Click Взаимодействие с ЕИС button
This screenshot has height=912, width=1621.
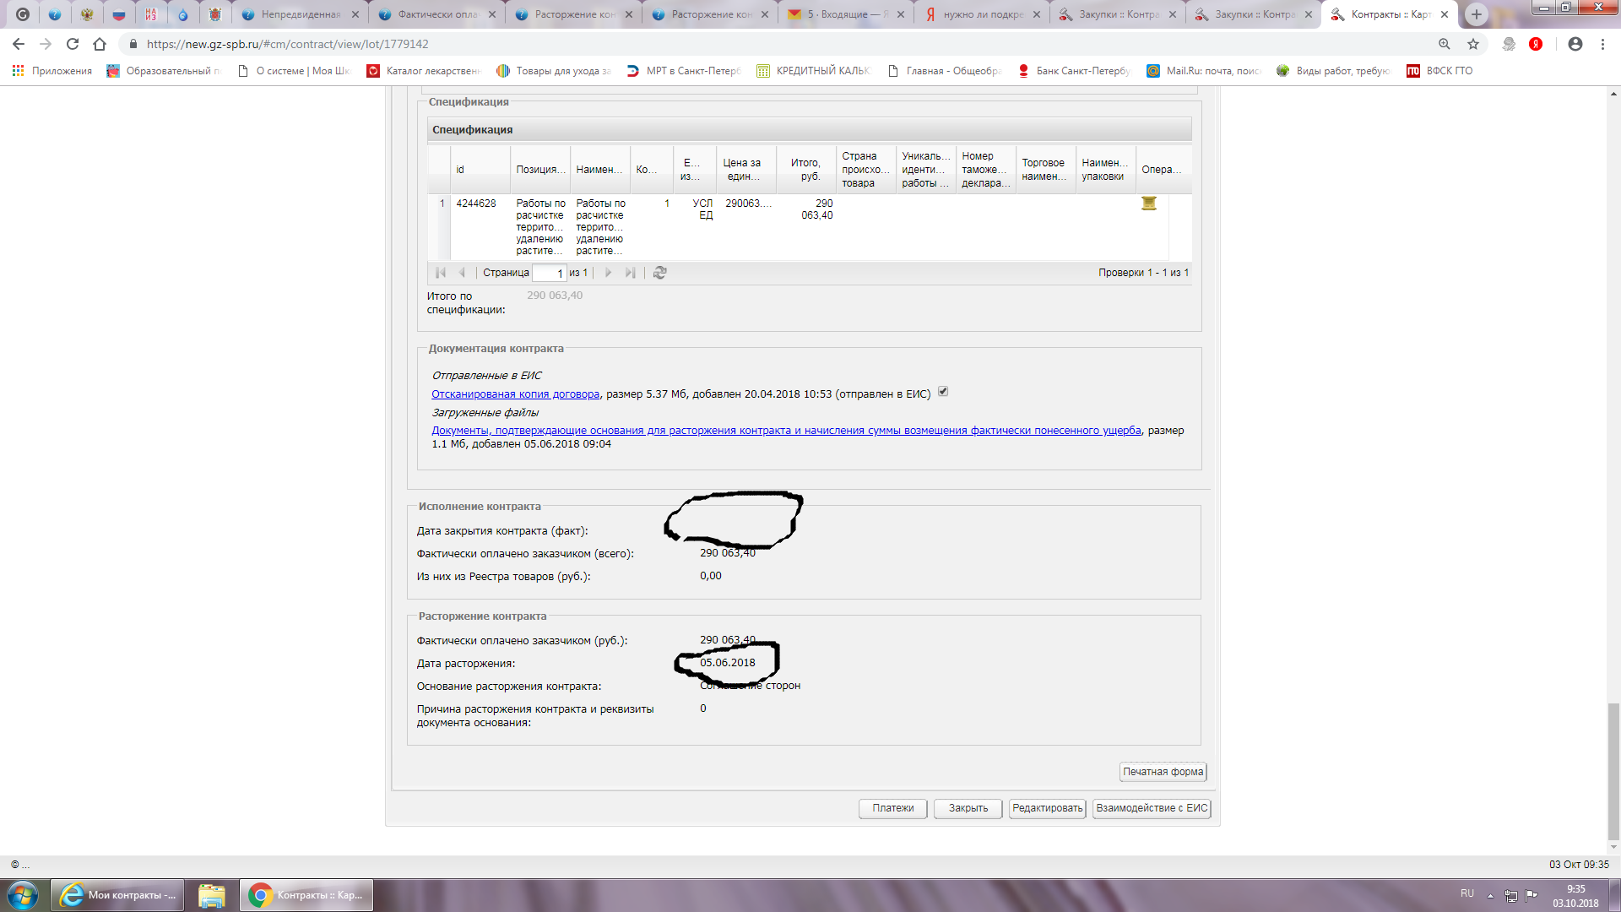tap(1152, 808)
